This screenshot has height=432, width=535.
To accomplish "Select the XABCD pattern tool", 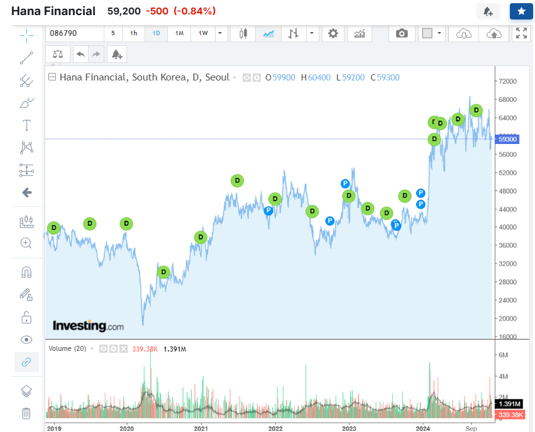I will [26, 147].
